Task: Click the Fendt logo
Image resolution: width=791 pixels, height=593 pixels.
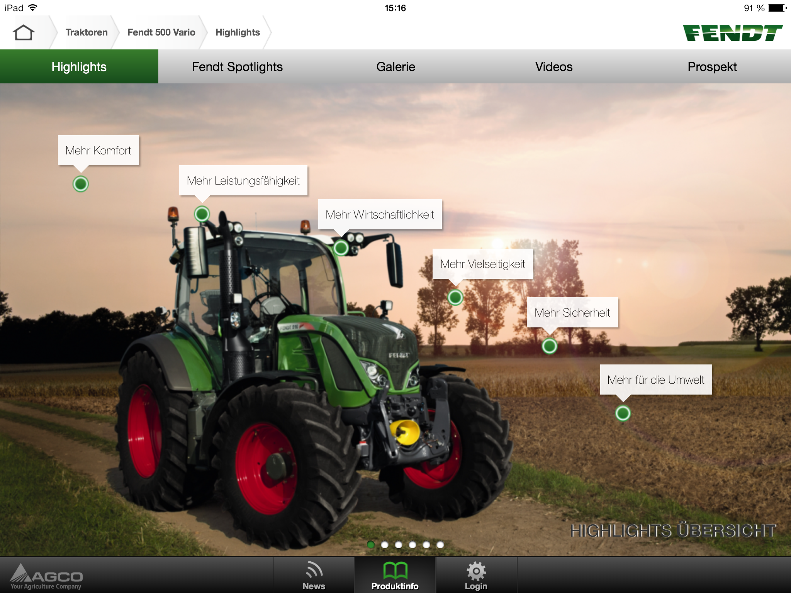Action: [x=732, y=33]
